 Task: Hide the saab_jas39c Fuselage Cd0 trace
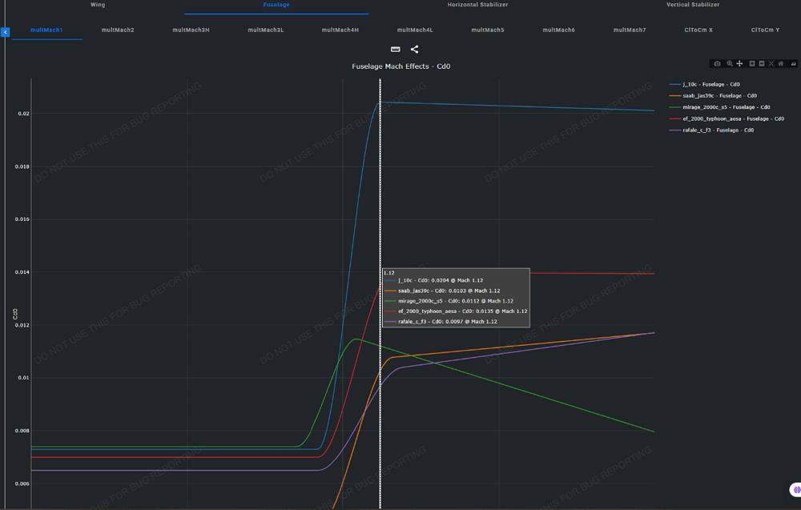point(719,95)
